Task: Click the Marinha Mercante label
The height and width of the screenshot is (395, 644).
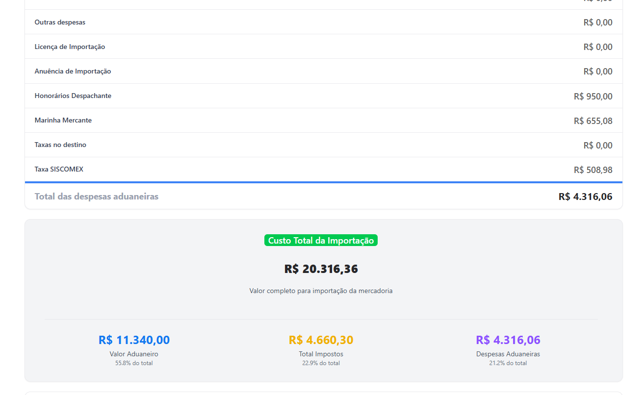Action: click(63, 121)
